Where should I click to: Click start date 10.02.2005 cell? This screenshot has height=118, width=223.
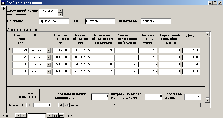coord(62,50)
